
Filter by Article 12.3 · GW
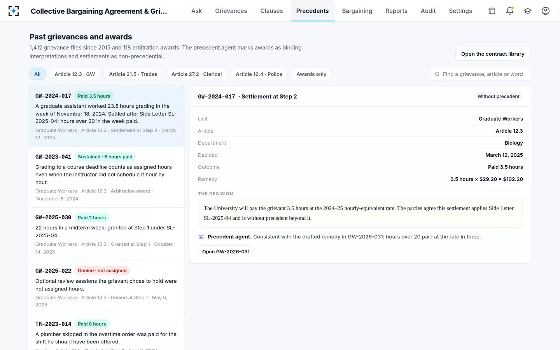75,74
